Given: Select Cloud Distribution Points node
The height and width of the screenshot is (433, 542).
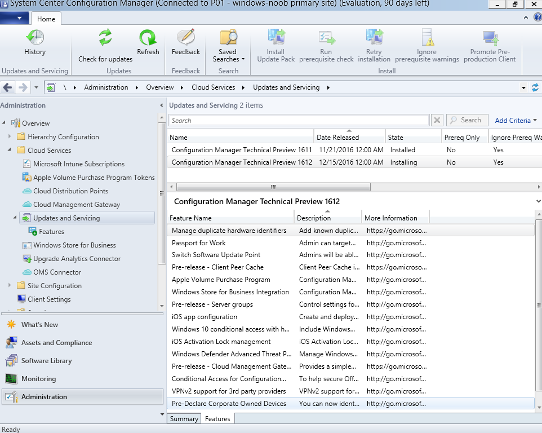Looking at the screenshot, I should tap(70, 191).
